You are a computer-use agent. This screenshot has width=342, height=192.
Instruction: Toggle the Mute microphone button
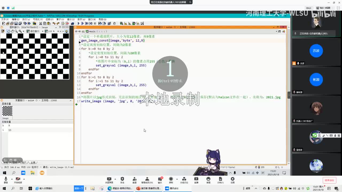(x=6, y=180)
